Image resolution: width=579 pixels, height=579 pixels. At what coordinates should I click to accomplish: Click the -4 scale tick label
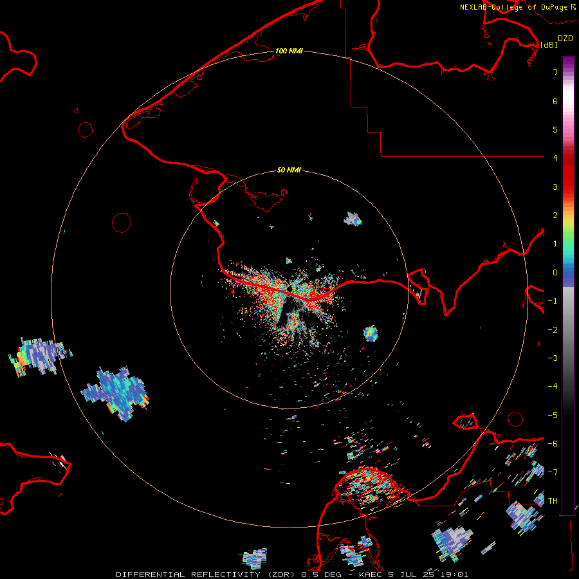point(553,386)
